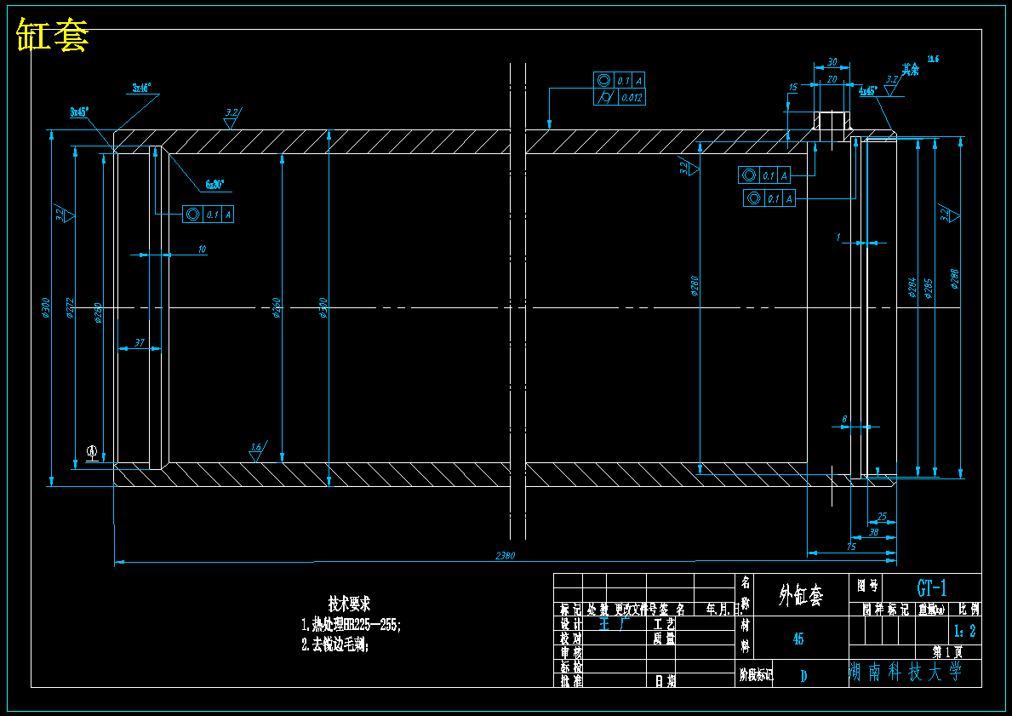Click the 外缸套 part name in title block

[800, 595]
